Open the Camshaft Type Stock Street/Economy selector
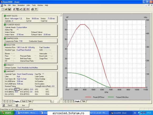 (25, 74)
